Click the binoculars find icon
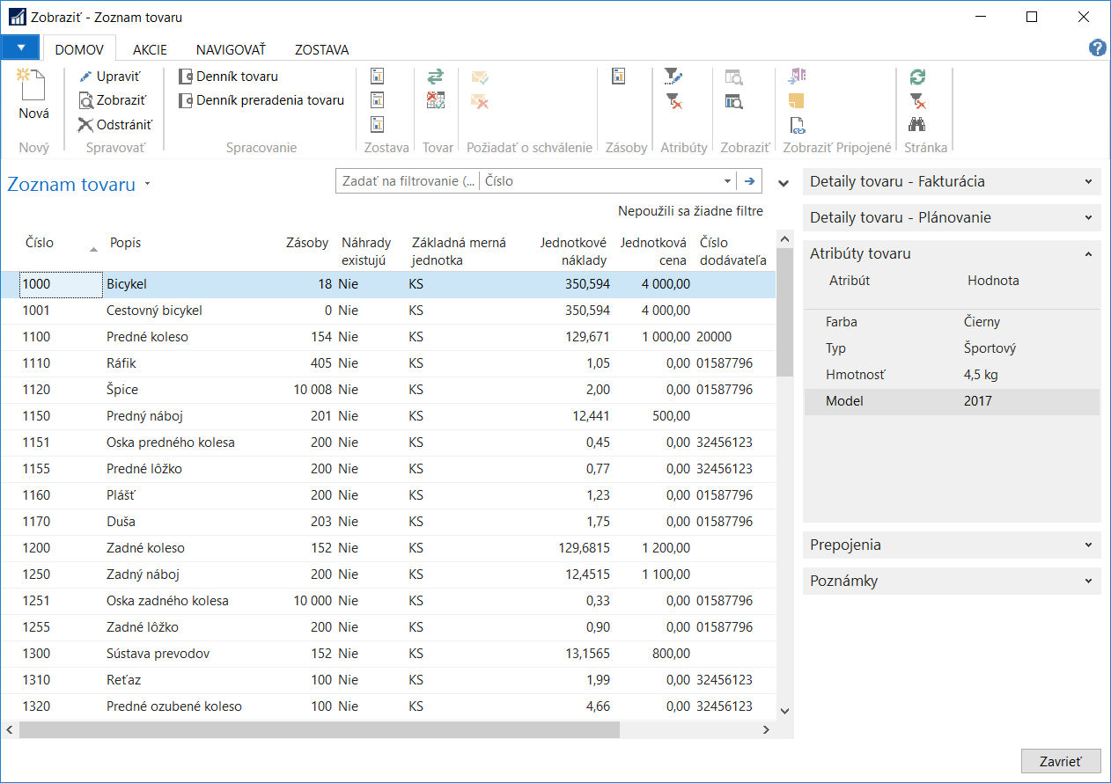The width and height of the screenshot is (1111, 783). [917, 124]
